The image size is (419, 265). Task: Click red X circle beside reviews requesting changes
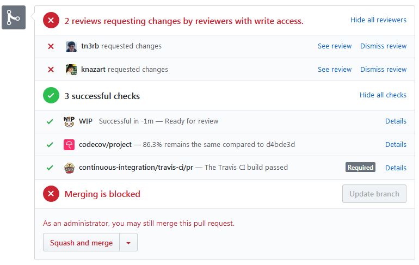pyautogui.click(x=51, y=20)
